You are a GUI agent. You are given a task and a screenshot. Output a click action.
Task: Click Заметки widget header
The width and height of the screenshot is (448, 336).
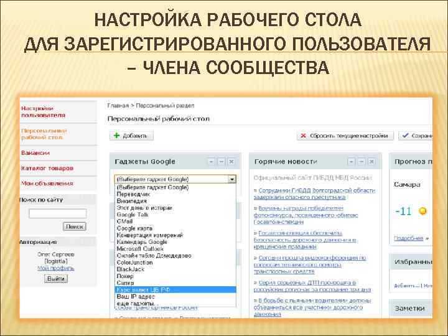pyautogui.click(x=411, y=308)
